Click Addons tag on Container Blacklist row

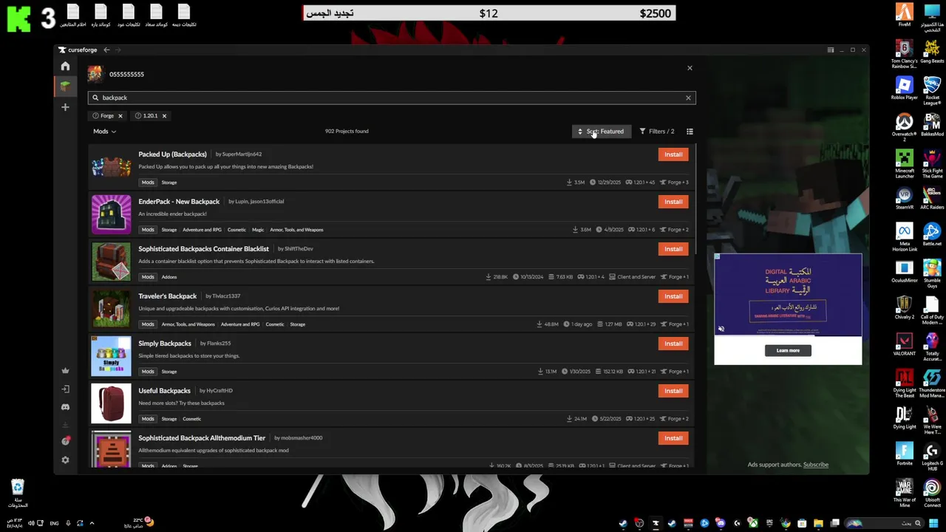click(169, 277)
